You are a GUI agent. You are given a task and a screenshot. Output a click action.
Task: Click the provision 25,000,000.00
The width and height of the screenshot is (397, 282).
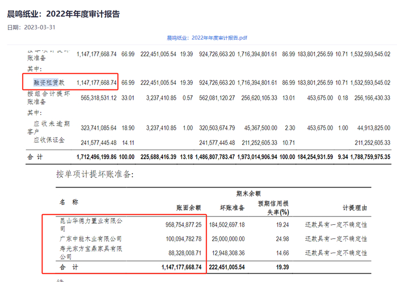[x=228, y=239]
